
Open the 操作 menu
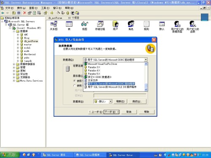[x=22, y=8]
